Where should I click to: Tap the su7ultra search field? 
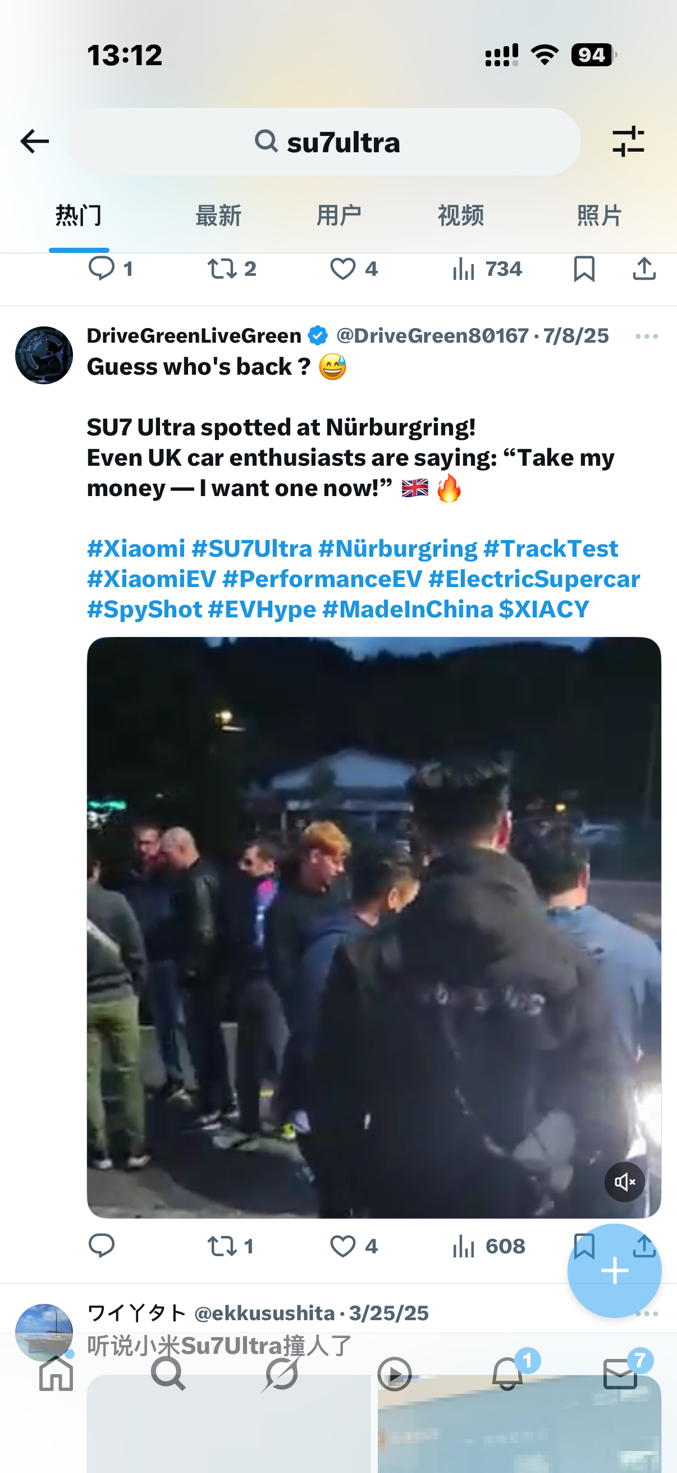[x=324, y=141]
